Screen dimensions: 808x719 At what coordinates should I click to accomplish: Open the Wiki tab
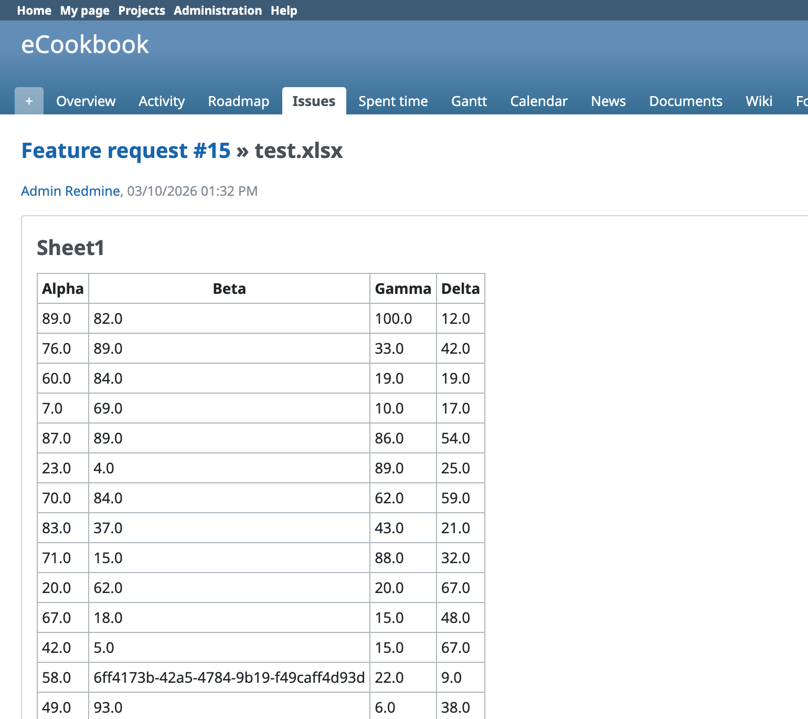tap(759, 101)
